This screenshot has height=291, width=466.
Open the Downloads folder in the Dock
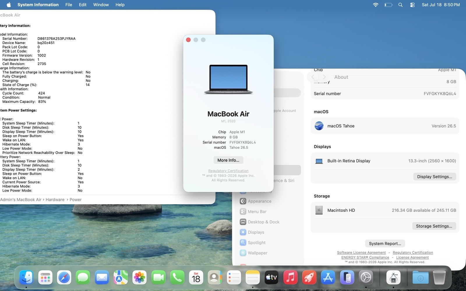(x=421, y=277)
